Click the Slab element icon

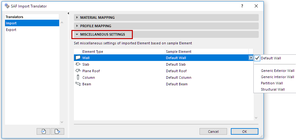pos(78,64)
